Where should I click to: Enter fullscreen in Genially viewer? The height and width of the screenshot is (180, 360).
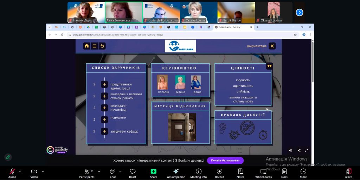[x=307, y=150]
